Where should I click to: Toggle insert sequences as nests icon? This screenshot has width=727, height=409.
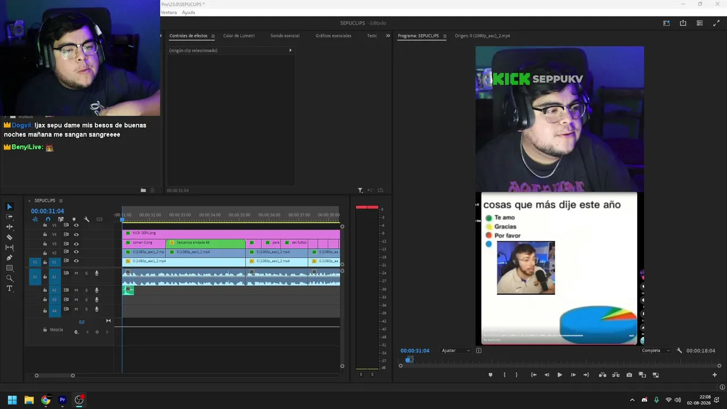35,219
